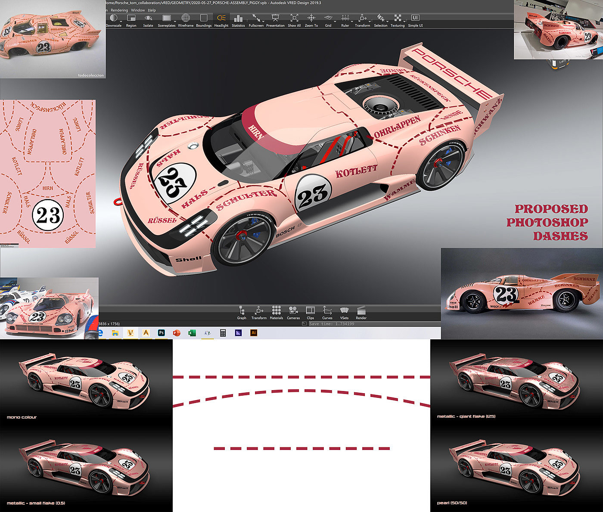Open the Scenegraph via Graph icon
This screenshot has width=603, height=512.
point(242,311)
